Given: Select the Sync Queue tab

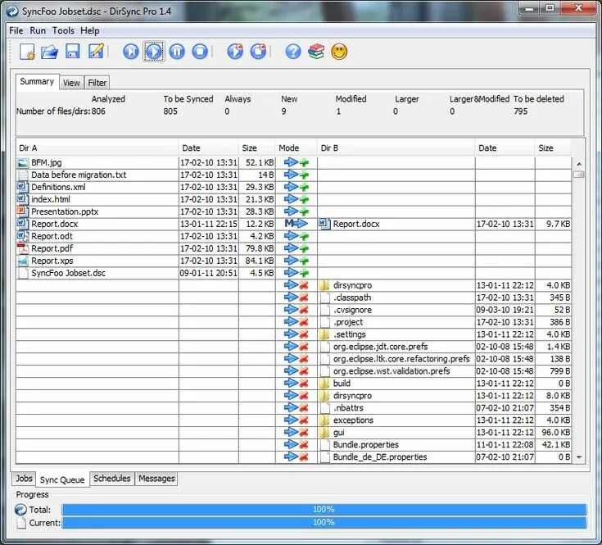Looking at the screenshot, I should coord(62,479).
